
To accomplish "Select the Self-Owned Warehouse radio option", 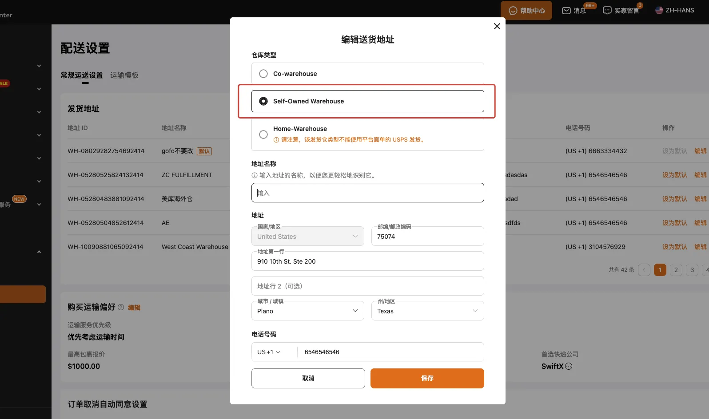I will pos(263,101).
